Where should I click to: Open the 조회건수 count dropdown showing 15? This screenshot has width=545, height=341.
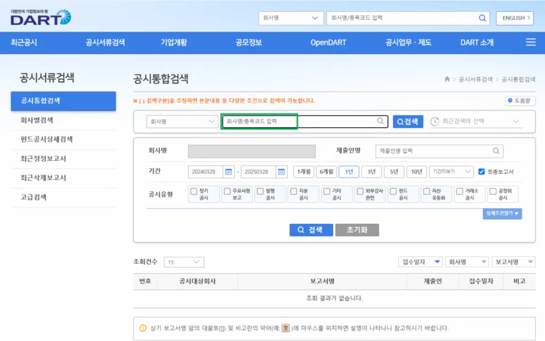pos(183,262)
